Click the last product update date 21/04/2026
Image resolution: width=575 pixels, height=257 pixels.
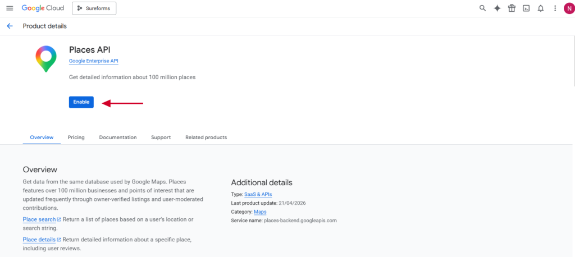292,203
